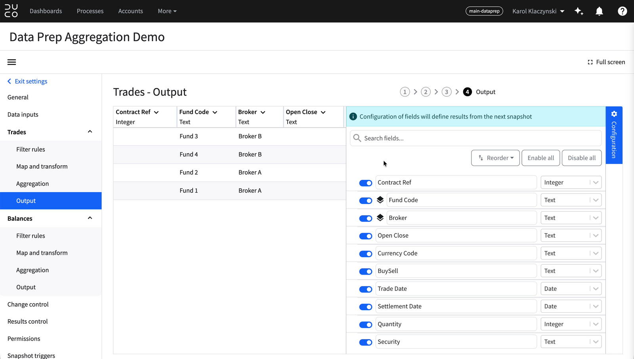The width and height of the screenshot is (634, 359).
Task: Open Balances Map and transform
Action: point(42,253)
